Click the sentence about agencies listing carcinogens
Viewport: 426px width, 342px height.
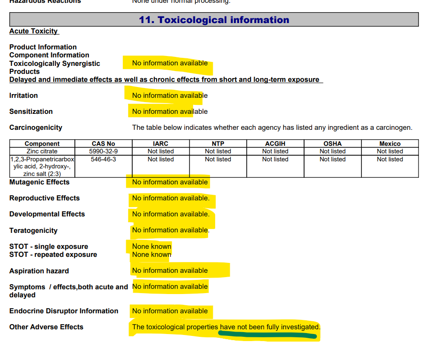[x=272, y=127]
